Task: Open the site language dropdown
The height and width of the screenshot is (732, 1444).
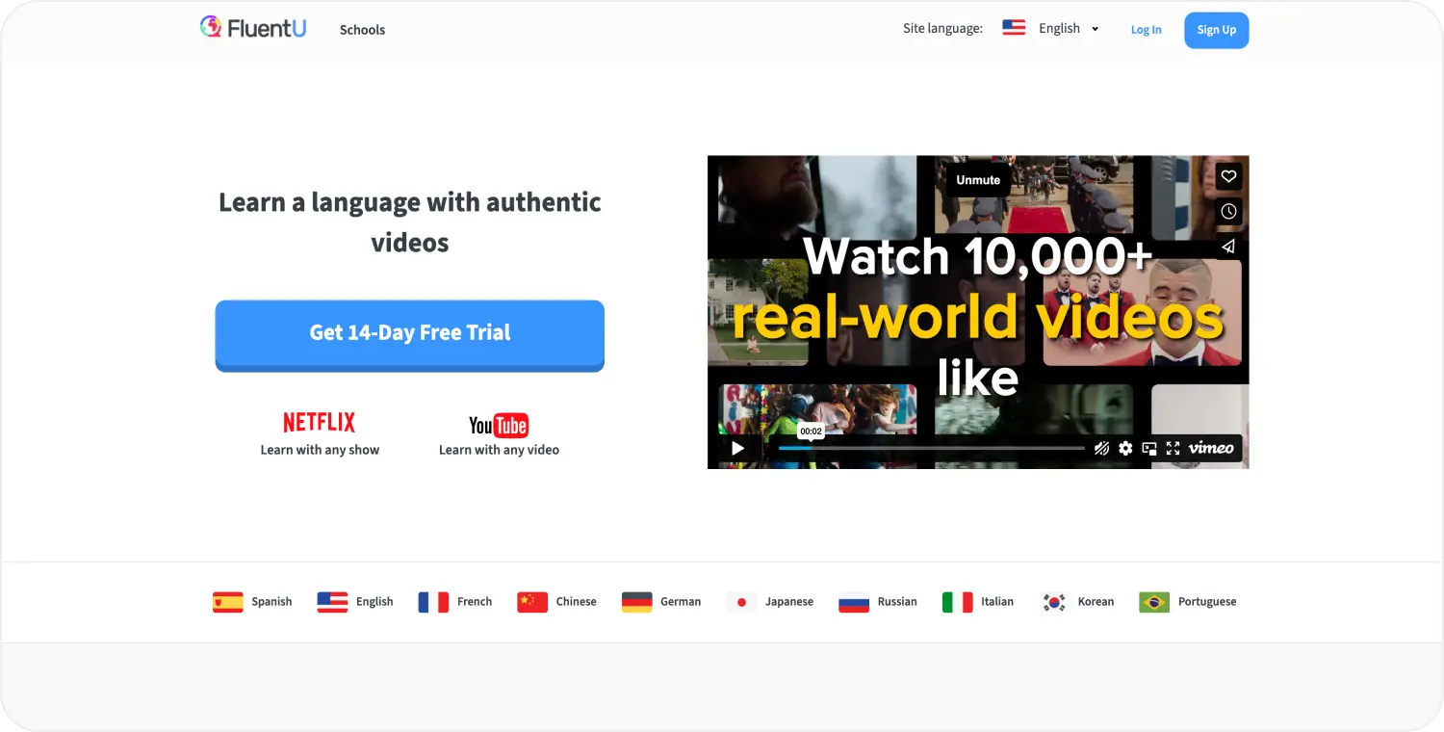Action: (1050, 29)
